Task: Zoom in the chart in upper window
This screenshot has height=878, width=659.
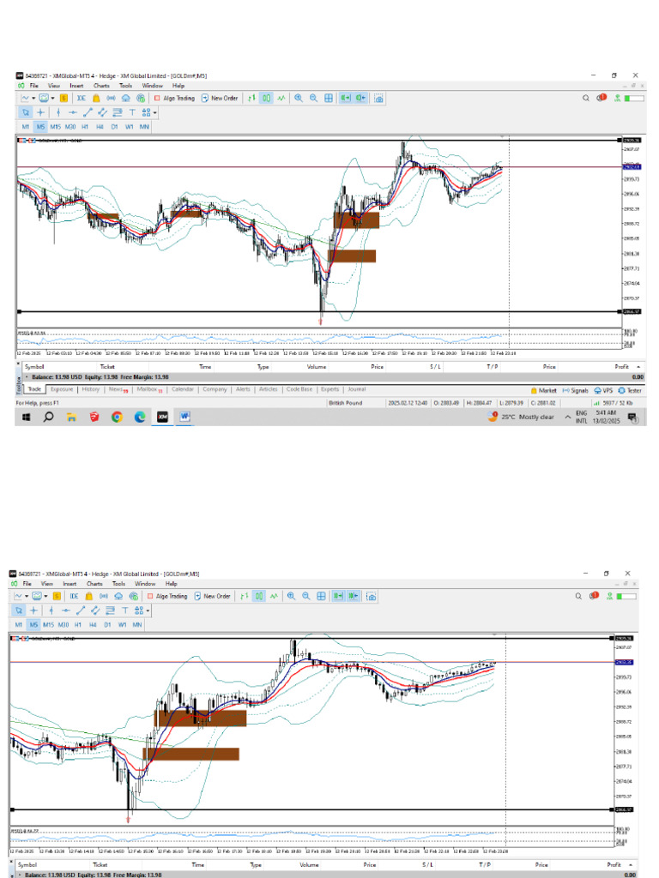Action: coord(299,98)
